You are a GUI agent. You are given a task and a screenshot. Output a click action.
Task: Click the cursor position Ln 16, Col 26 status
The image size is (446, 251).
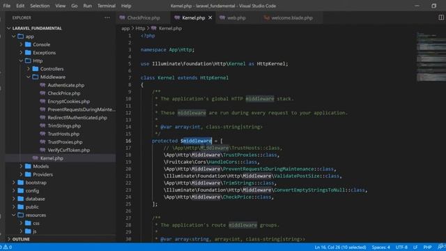(x=340, y=248)
